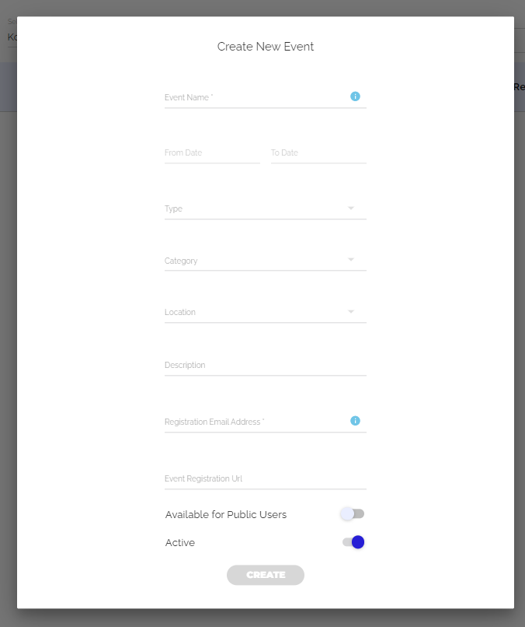Screen dimensions: 525x627
Task: Click into the Description field
Action: 265,365
